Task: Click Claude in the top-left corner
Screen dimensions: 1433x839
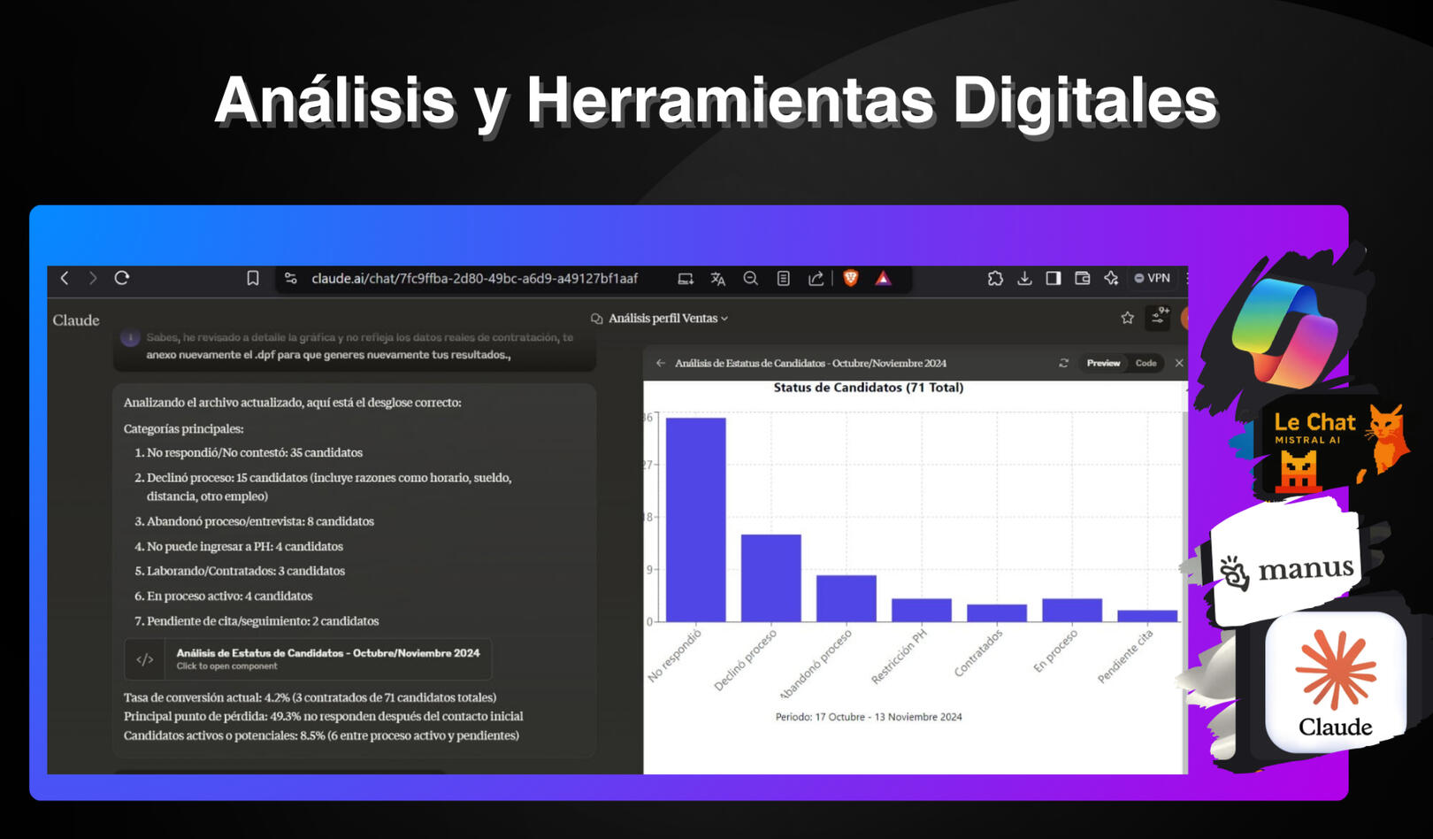Action: pyautogui.click(x=75, y=319)
